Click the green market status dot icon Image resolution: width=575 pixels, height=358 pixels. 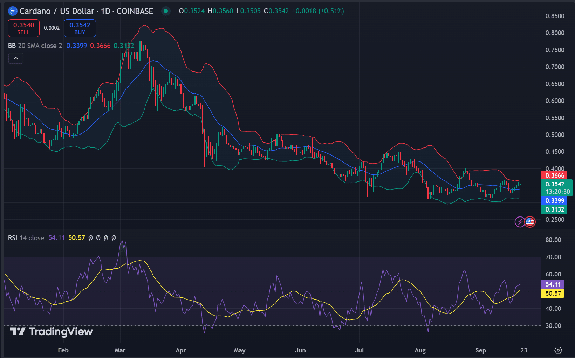click(x=165, y=11)
